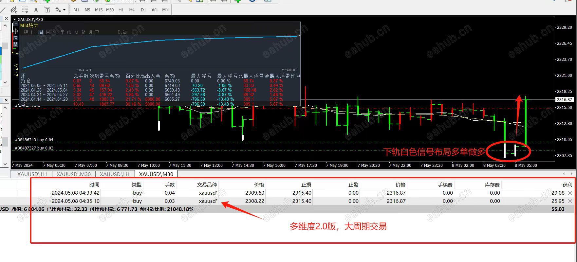Open the 账户 stats tab
Screen dimensions: 577x262
pos(94,32)
